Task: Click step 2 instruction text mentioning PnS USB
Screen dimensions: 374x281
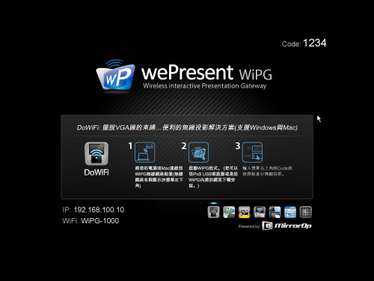Action: tap(213, 177)
